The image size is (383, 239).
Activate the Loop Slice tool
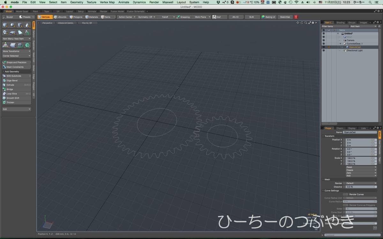click(12, 94)
